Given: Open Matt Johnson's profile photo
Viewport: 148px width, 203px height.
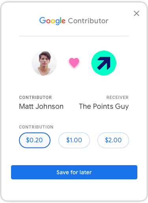Looking at the screenshot, I should click(44, 63).
